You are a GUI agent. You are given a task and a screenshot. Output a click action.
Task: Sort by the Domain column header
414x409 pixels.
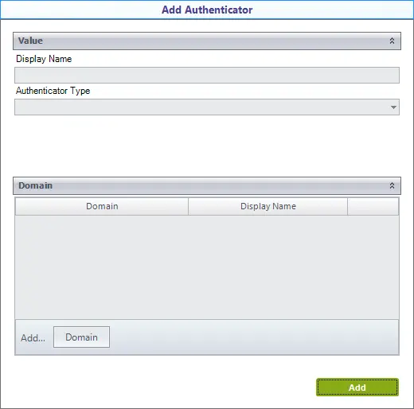point(102,206)
